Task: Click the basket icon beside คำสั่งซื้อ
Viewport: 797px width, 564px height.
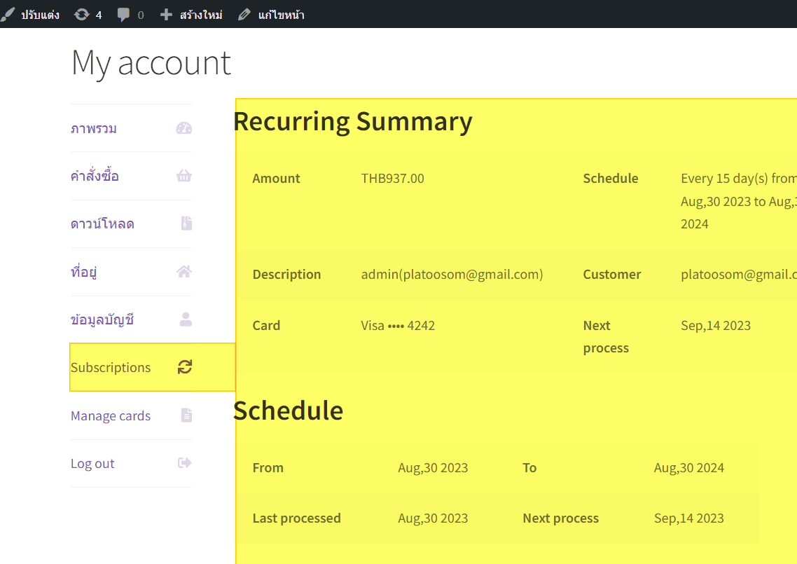Action: tap(184, 176)
